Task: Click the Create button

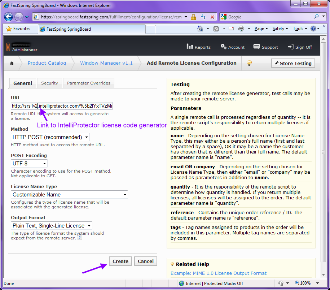Action: (x=120, y=261)
